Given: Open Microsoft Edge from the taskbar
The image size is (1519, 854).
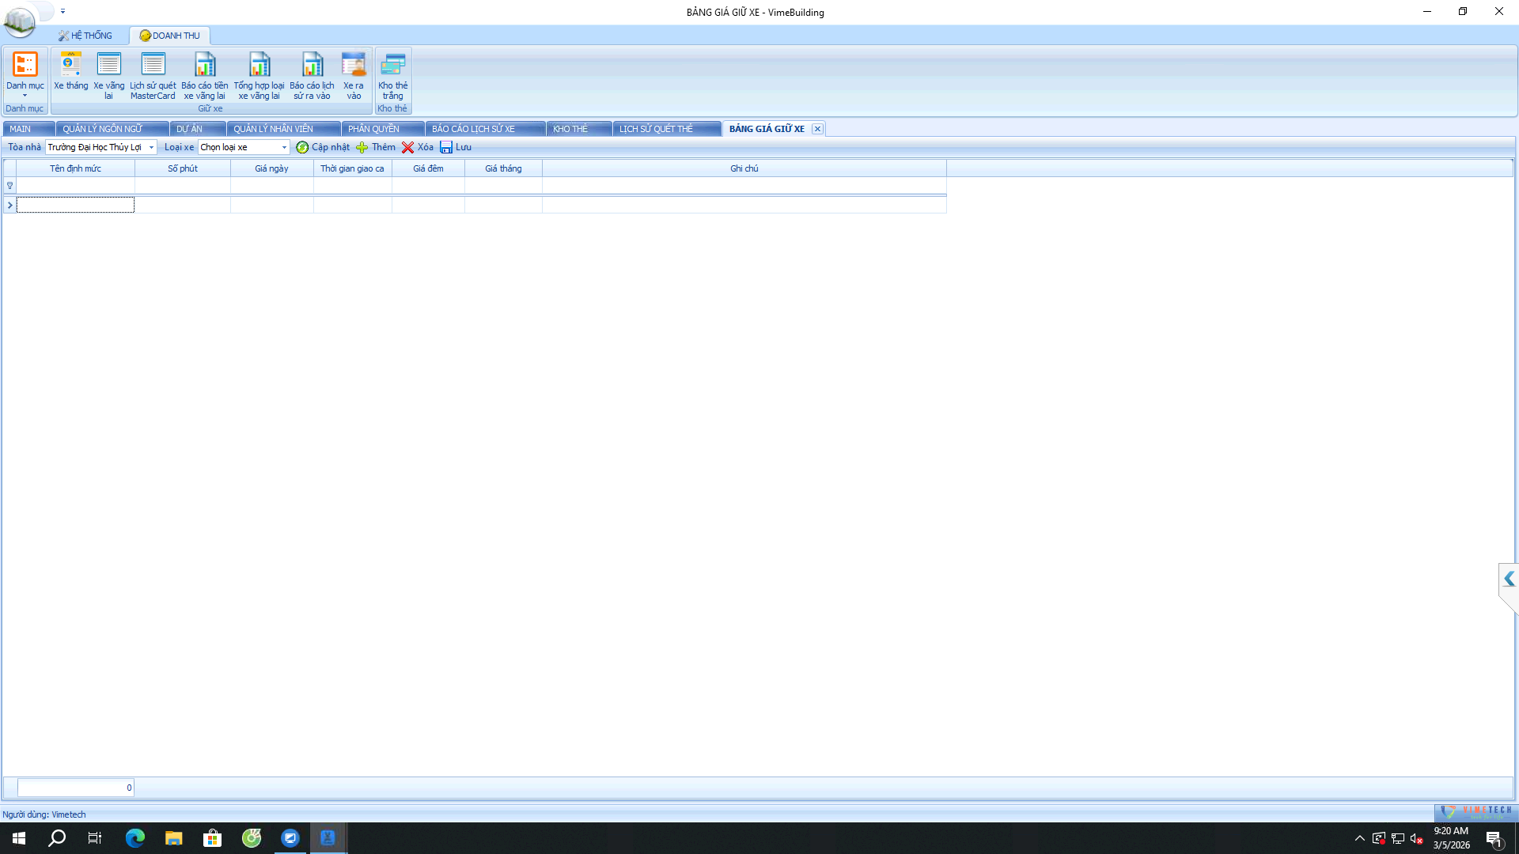Looking at the screenshot, I should point(135,838).
